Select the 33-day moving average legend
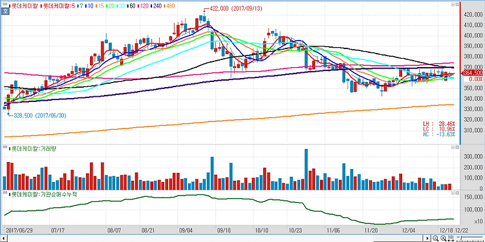The image size is (485, 242). click(x=121, y=6)
